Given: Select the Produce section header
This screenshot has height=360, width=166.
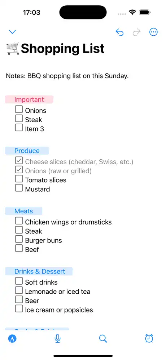Looking at the screenshot, I should coord(27,151).
